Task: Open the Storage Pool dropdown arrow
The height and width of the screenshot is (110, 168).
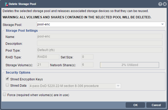Action: [162, 24]
